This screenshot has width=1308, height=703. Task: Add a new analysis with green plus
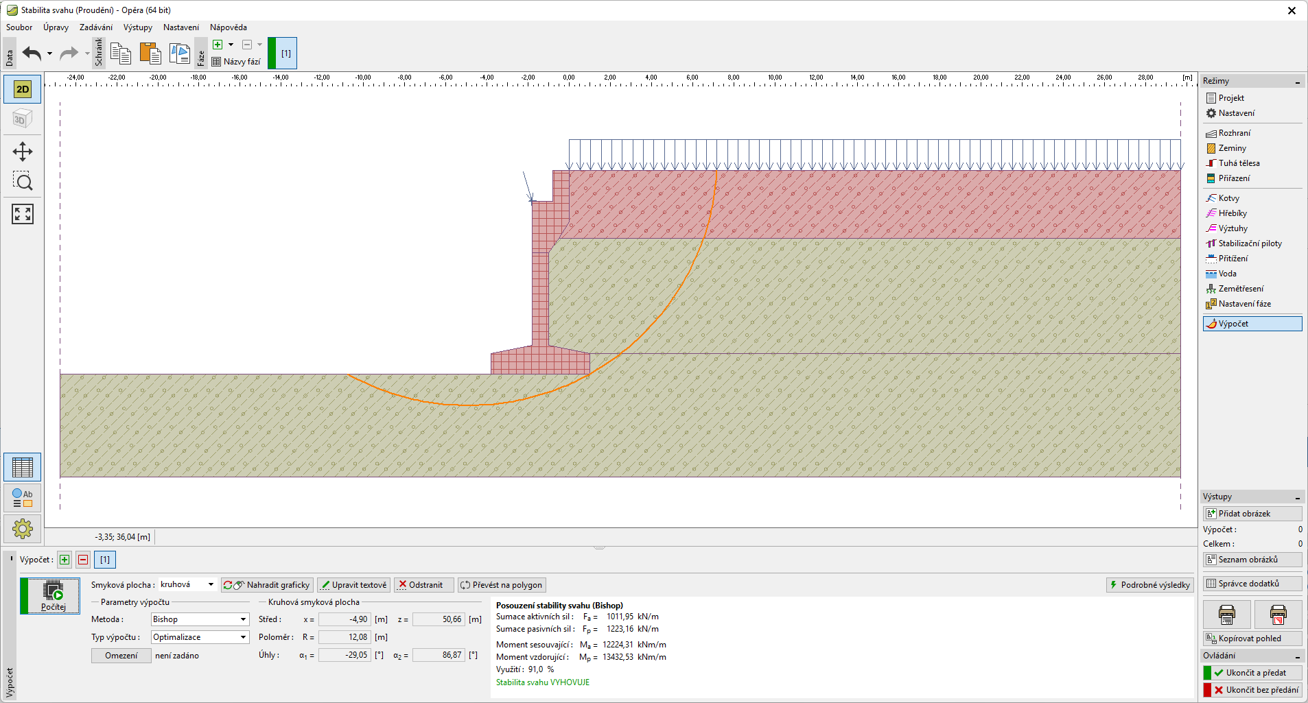[65, 560]
